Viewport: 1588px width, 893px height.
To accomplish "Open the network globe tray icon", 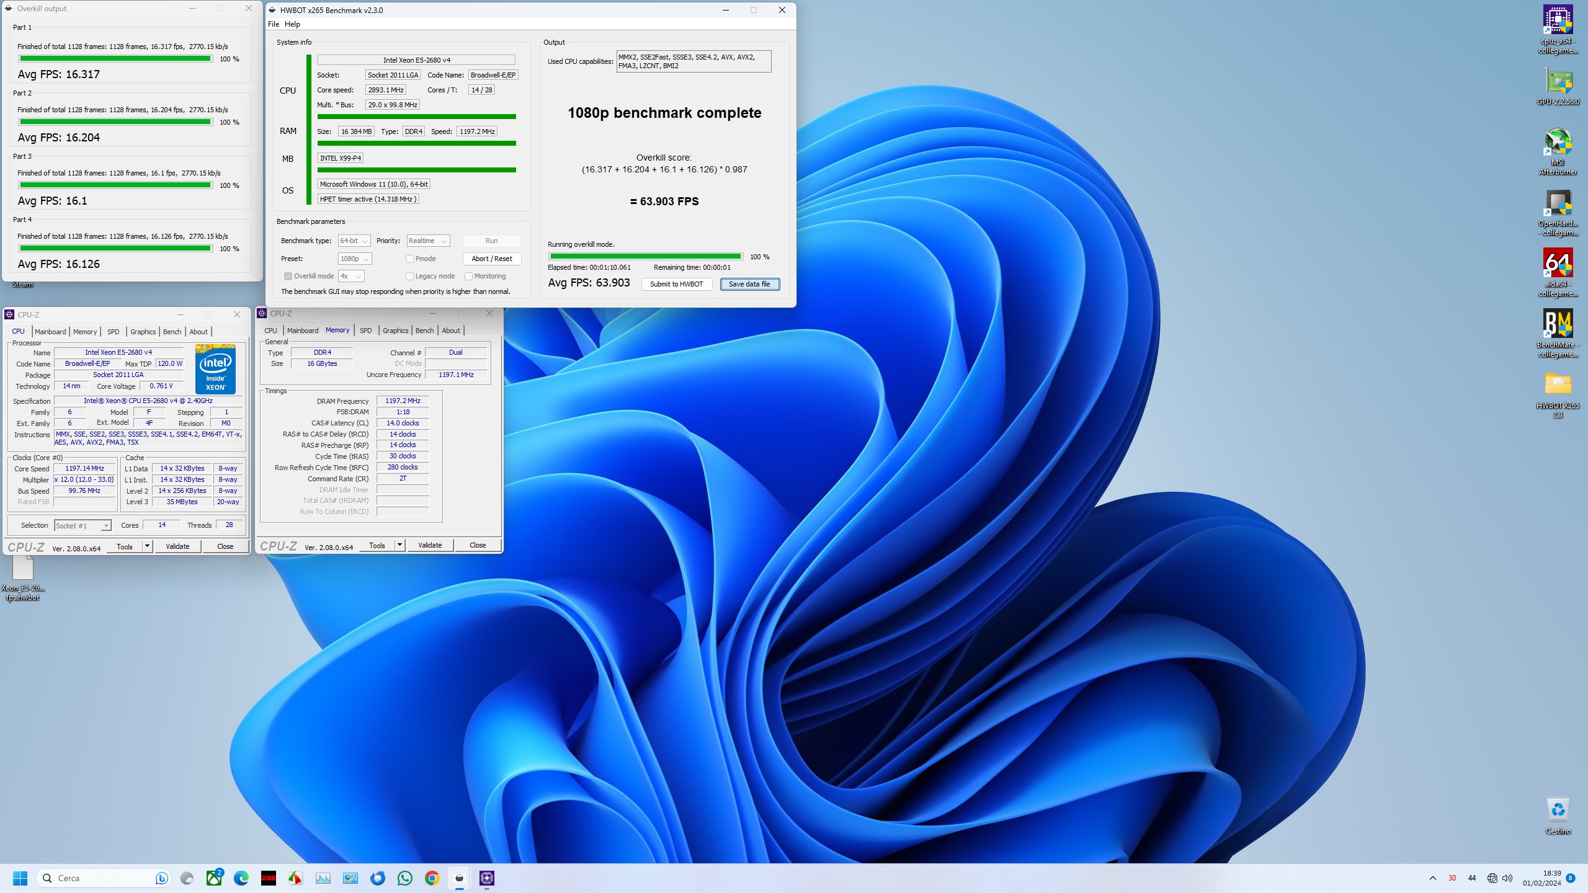I will pos(1492,878).
